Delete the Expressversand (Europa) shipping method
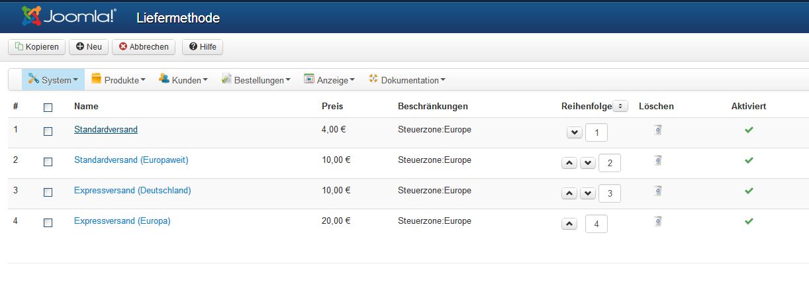The width and height of the screenshot is (809, 294). 657,221
